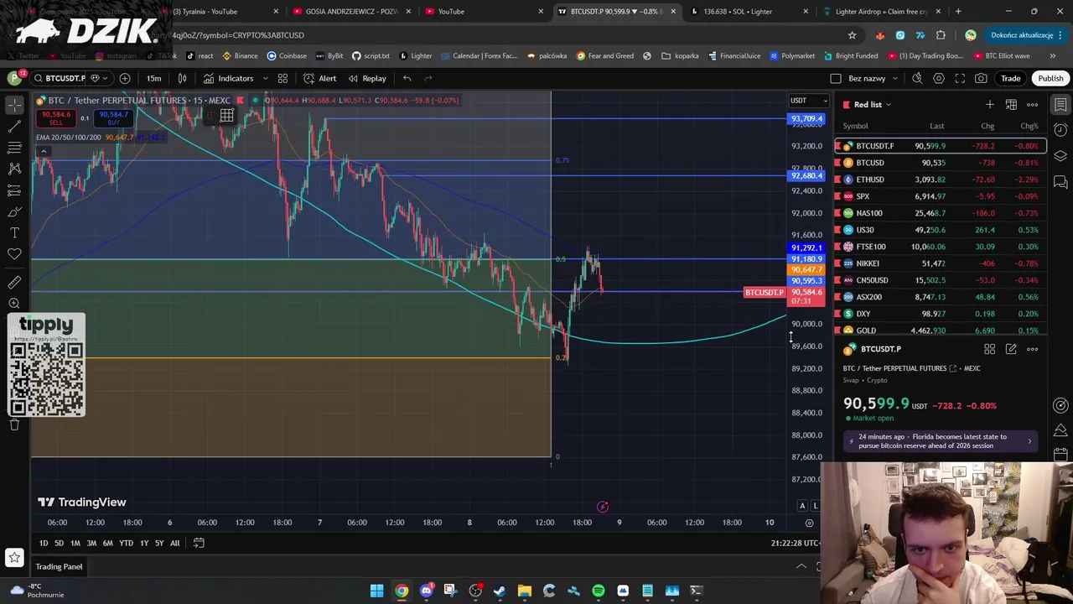Click the go-to-date calendar icon

[199, 543]
